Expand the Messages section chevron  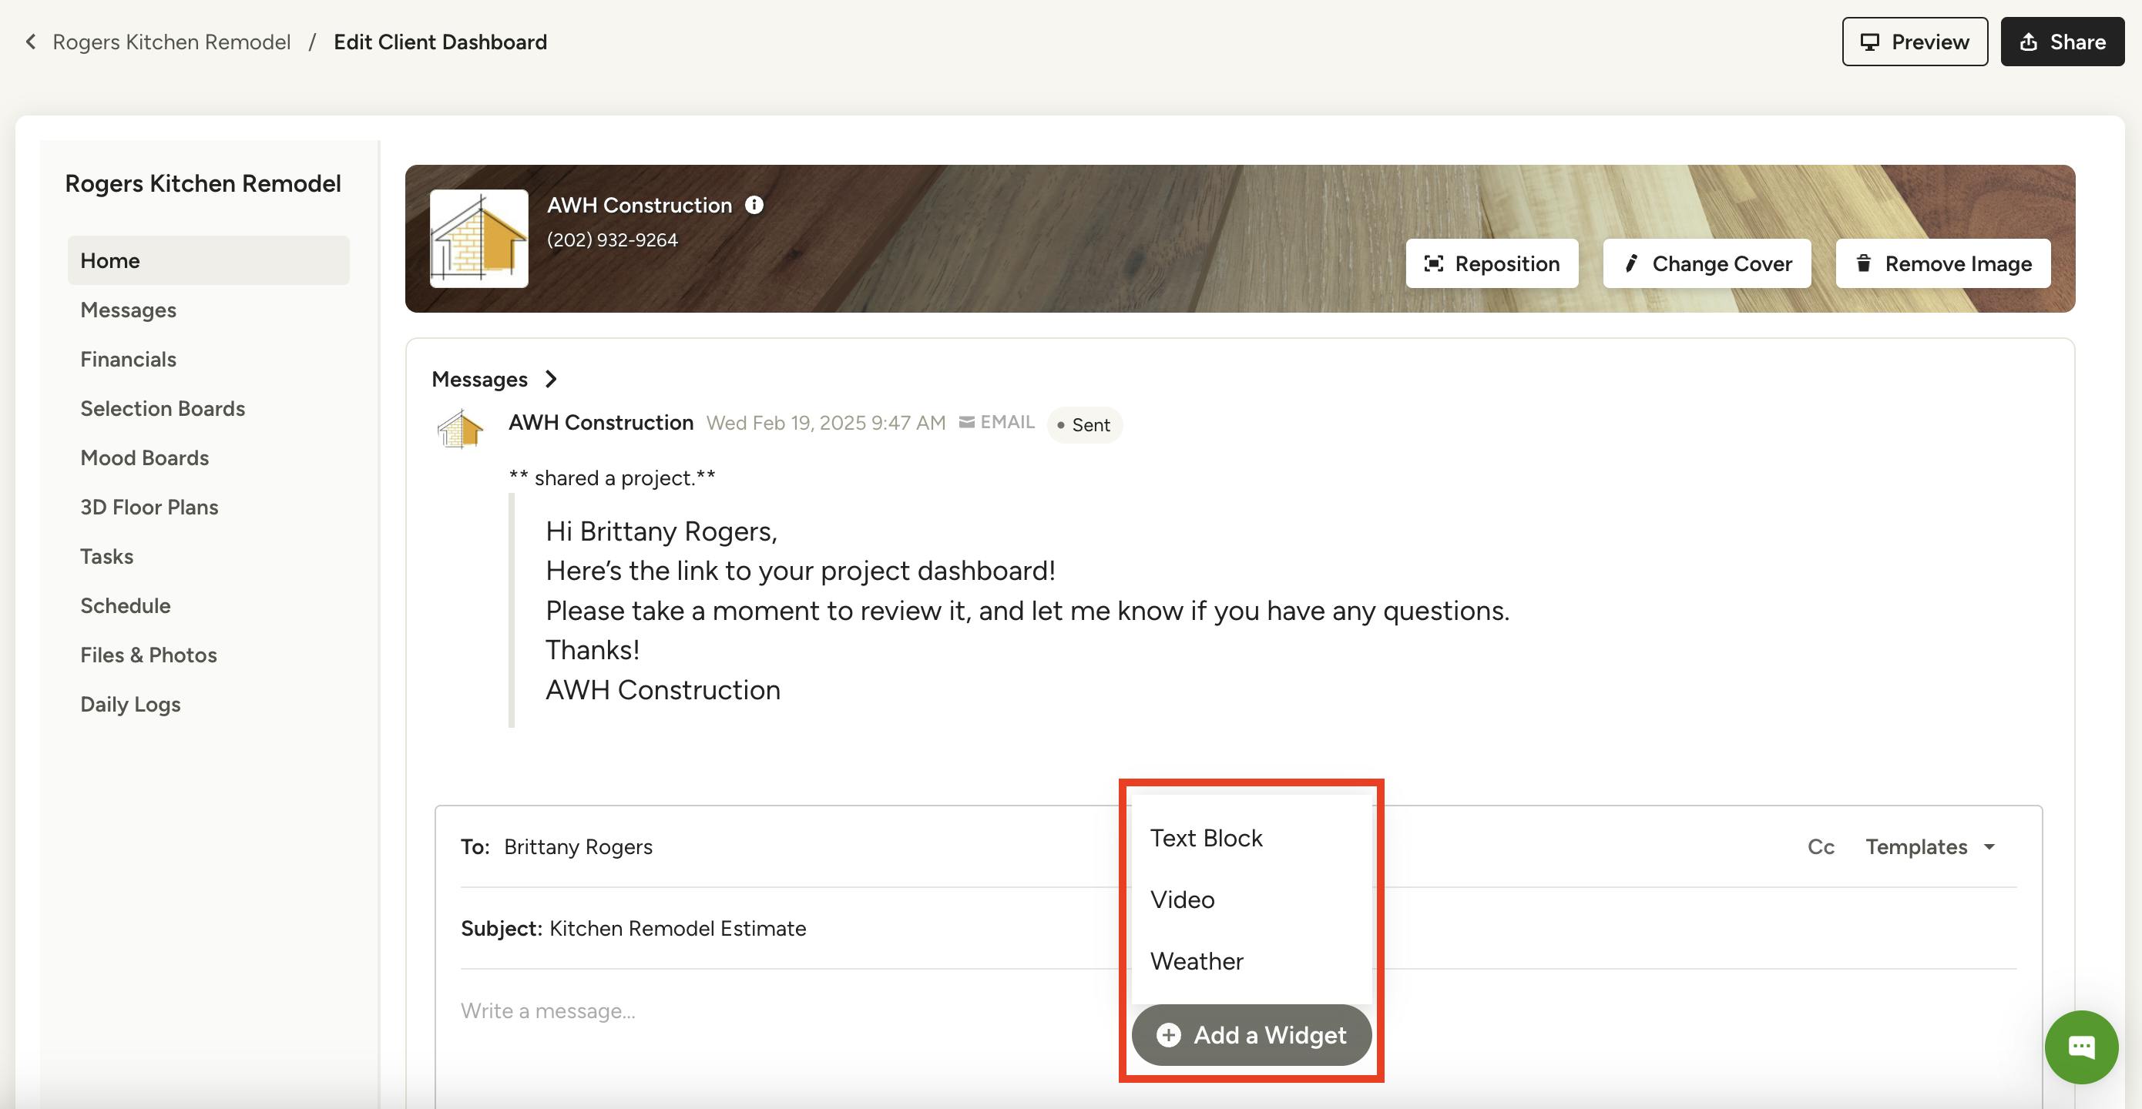550,379
